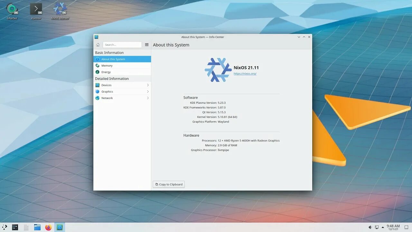Click Copy to Clipboard button
The image size is (412, 232).
169,184
